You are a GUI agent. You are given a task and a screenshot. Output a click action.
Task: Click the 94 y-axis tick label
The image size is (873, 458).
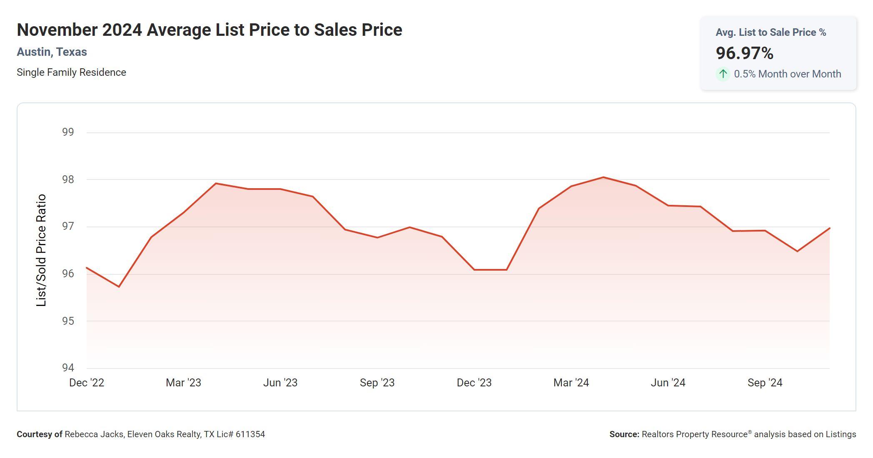[68, 368]
